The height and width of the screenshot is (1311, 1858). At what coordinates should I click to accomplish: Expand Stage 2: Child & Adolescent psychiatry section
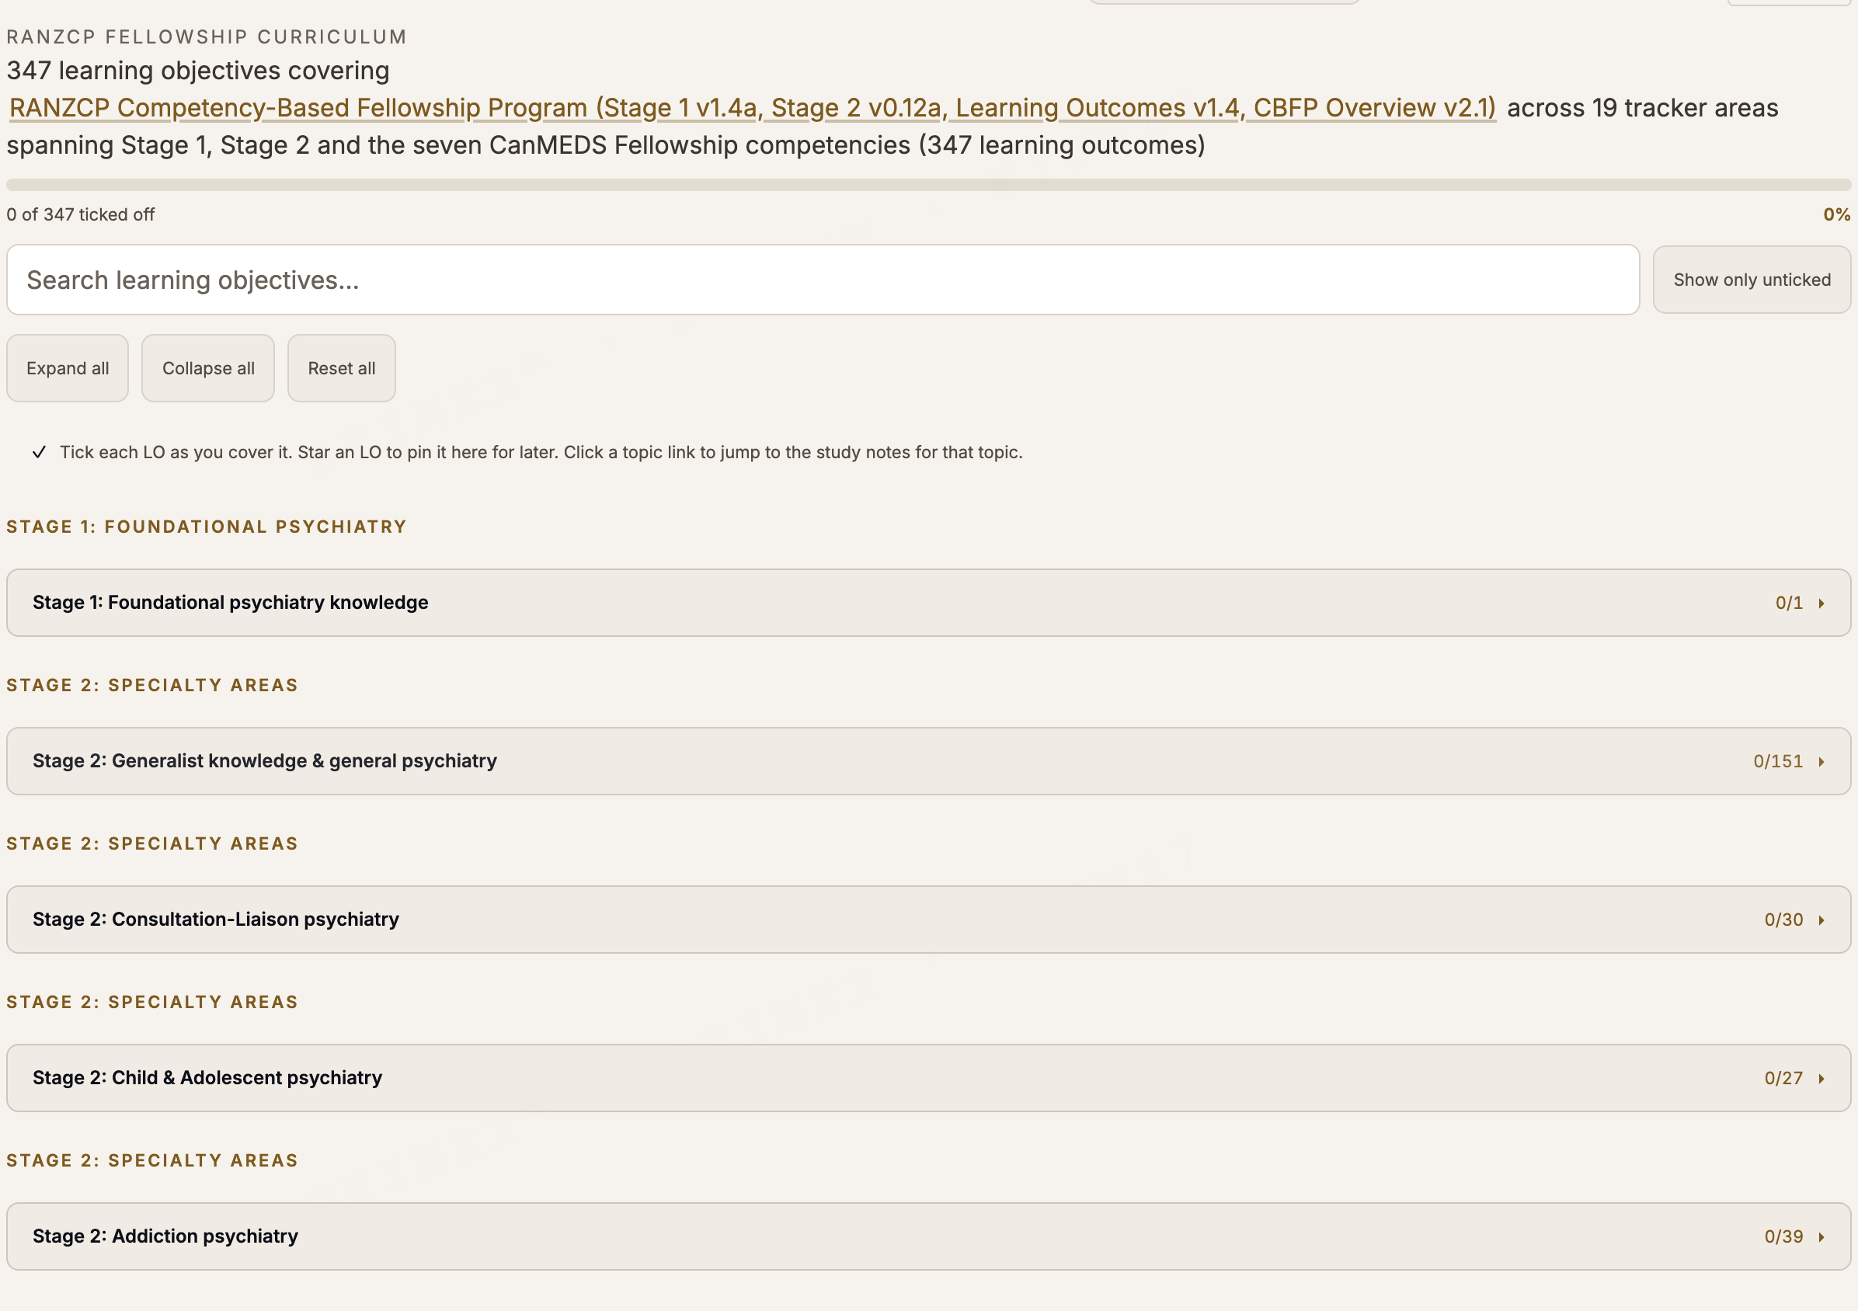point(928,1078)
